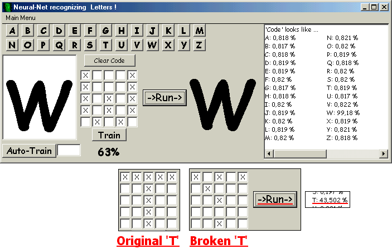Select the letter L button
The width and height of the screenshot is (392, 249).
point(184,31)
